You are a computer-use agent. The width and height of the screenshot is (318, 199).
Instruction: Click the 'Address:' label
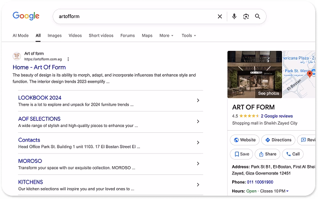[241, 167]
